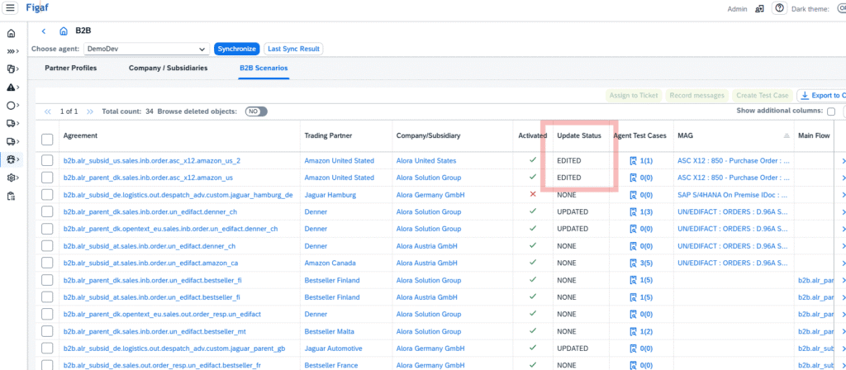Open Alora Austria GmbH link in amazon_ca row
Viewport: 846px width, 370px height.
427,263
